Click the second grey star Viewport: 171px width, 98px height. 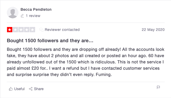tap(15, 30)
